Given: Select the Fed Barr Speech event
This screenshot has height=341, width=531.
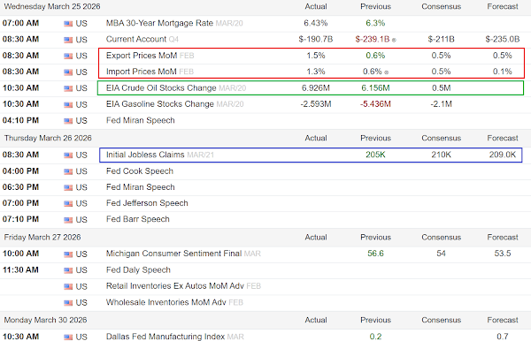Looking at the screenshot, I should pyautogui.click(x=138, y=219).
